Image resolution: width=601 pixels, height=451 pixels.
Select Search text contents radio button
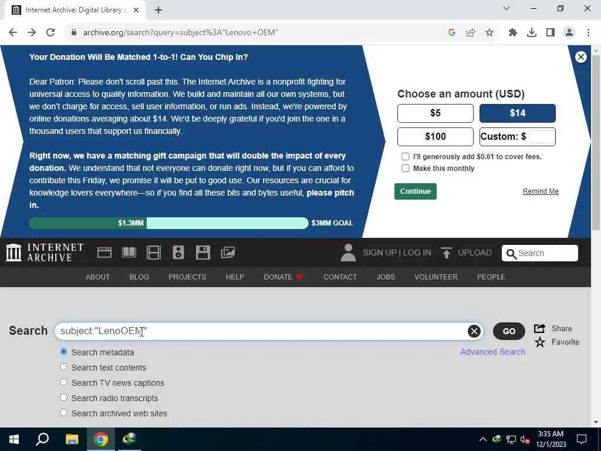(x=63, y=367)
